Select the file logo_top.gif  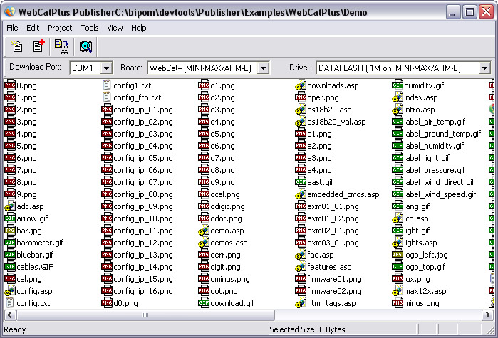425,267
